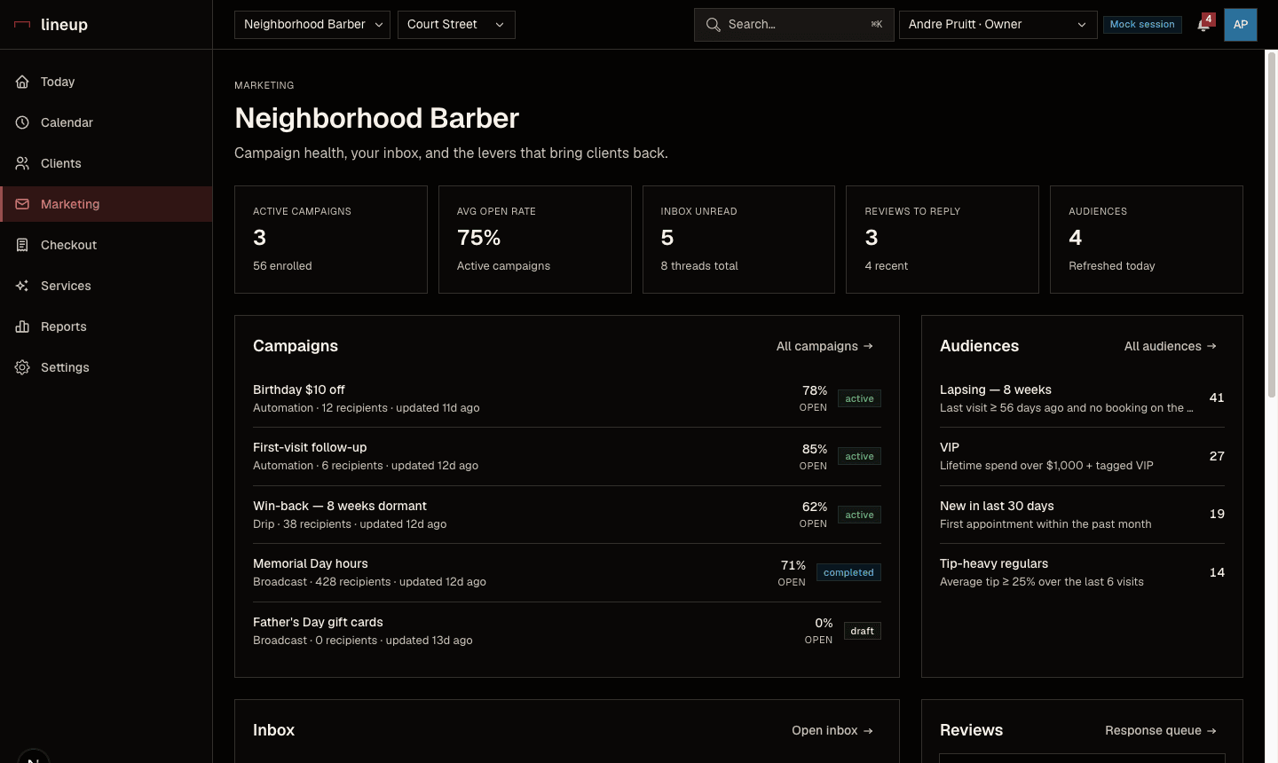Go to Reports in sidebar
Screen dimensions: 1278x763
(106, 326)
